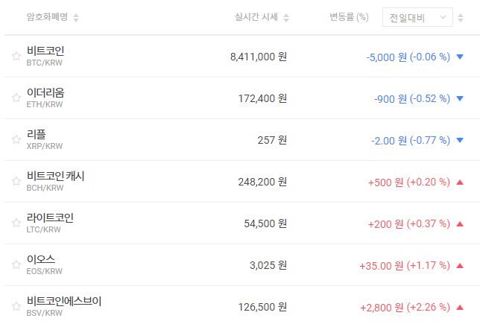This screenshot has width=480, height=327.
Task: Star the Bitcoin SV BSV row
Action: pyautogui.click(x=16, y=306)
